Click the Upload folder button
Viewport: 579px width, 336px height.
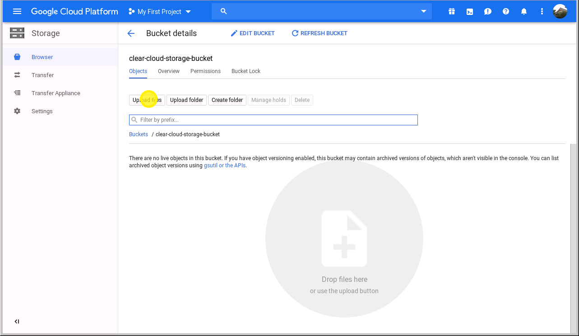(x=186, y=100)
